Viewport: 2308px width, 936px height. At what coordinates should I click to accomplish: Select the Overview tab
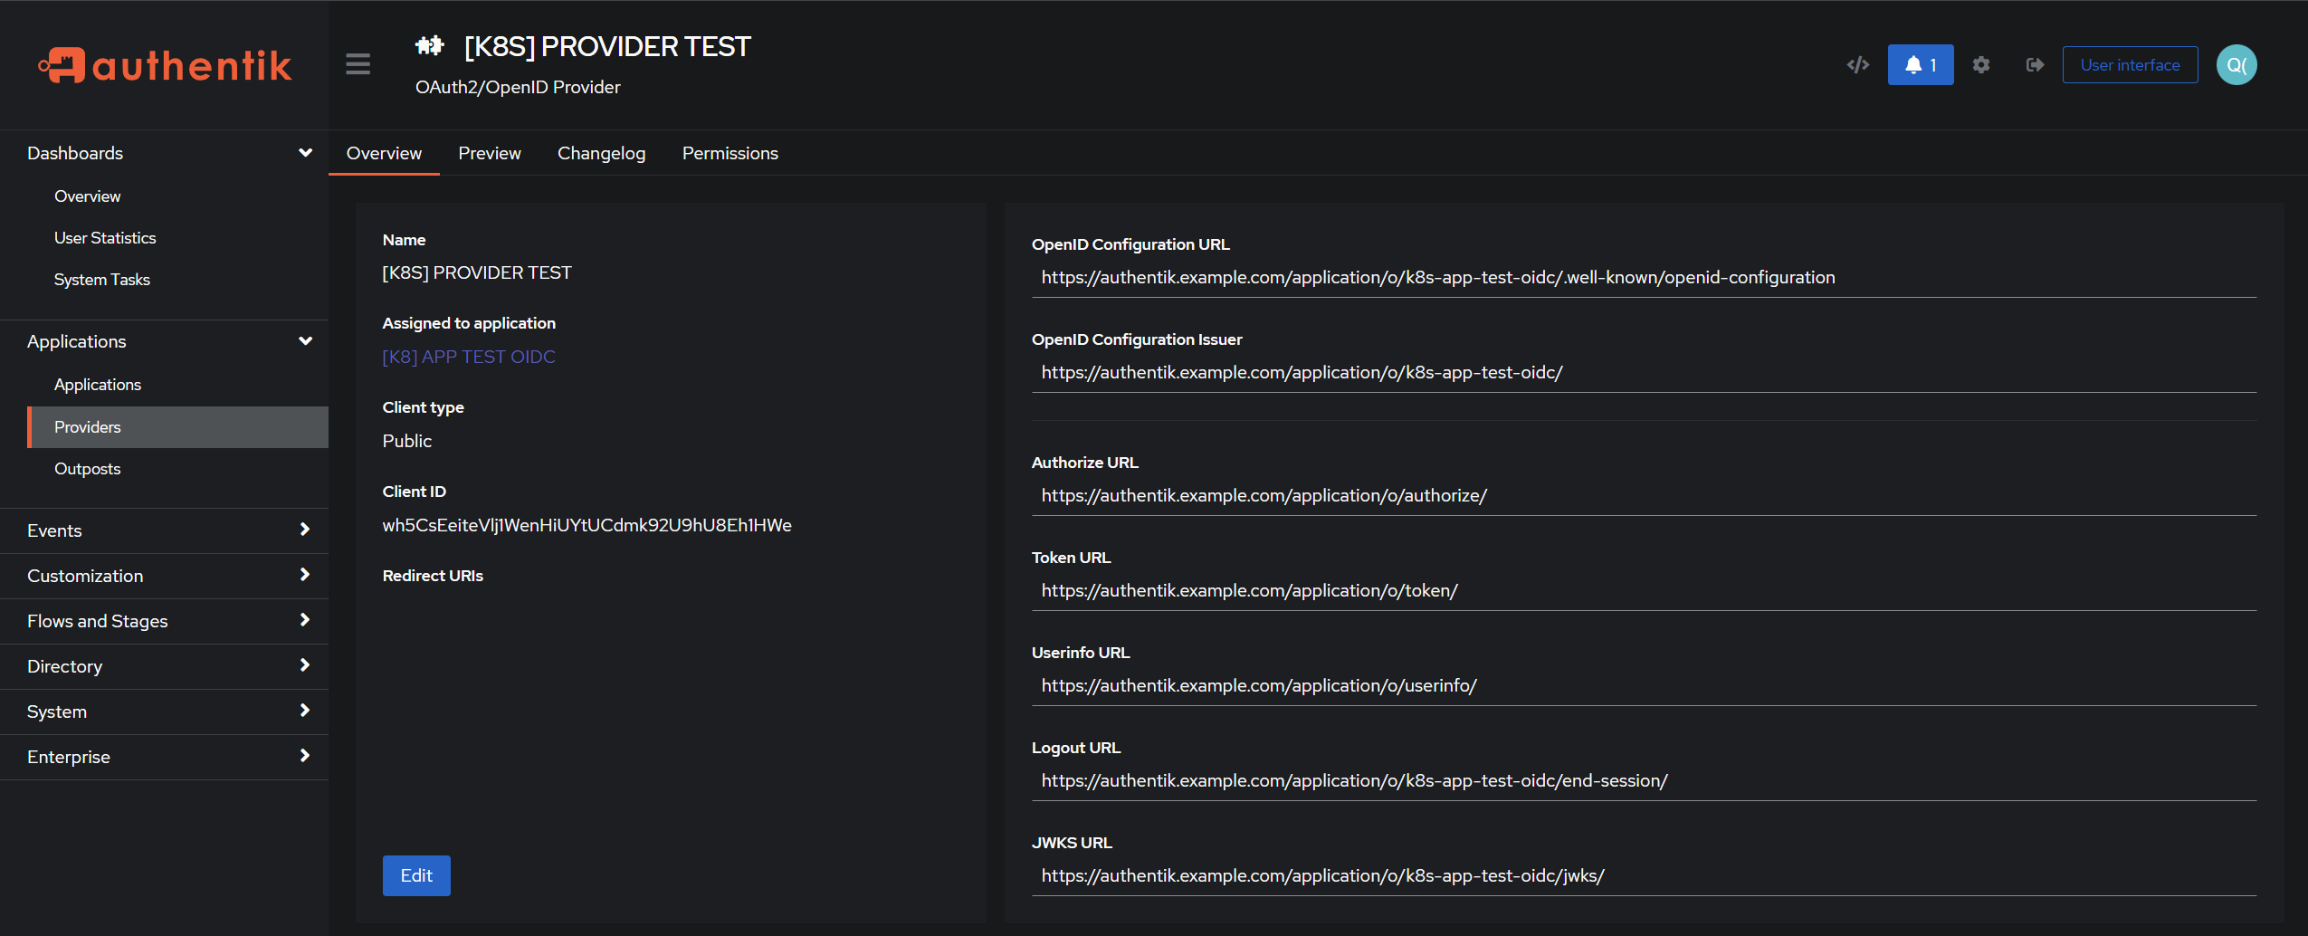pos(384,153)
